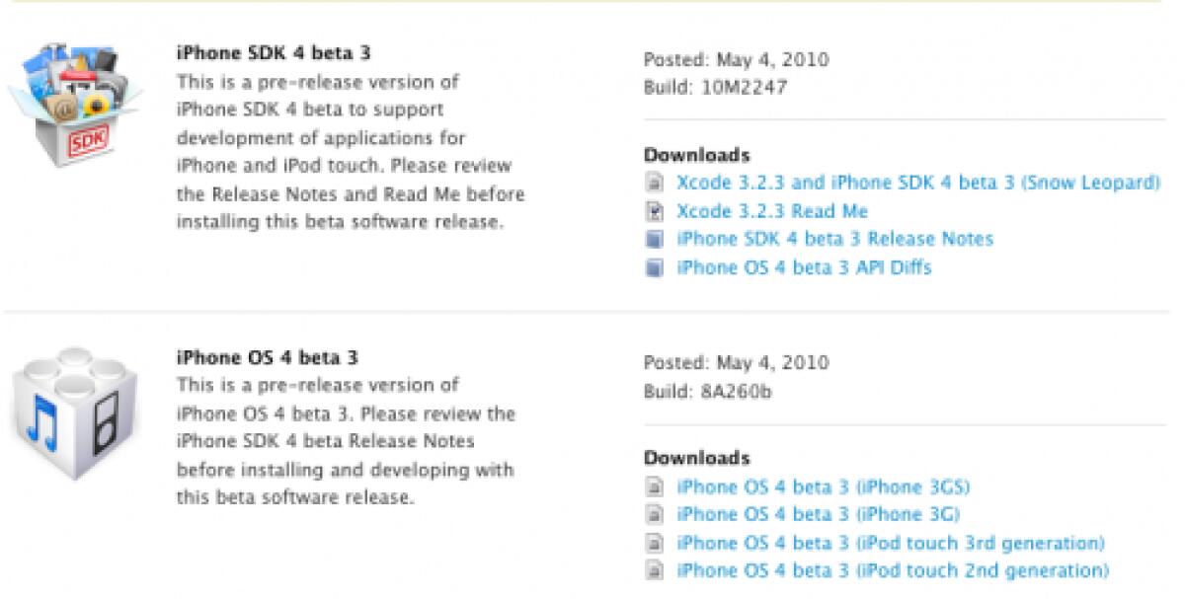Open iPhone SDK 4 beta 3 Release Notes

[x=834, y=239]
